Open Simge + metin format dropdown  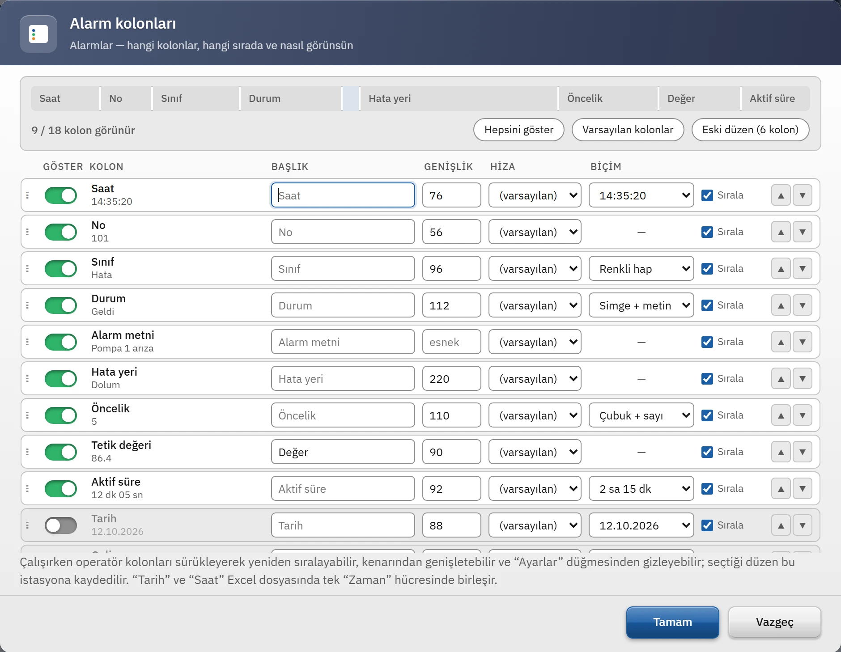[x=641, y=305]
